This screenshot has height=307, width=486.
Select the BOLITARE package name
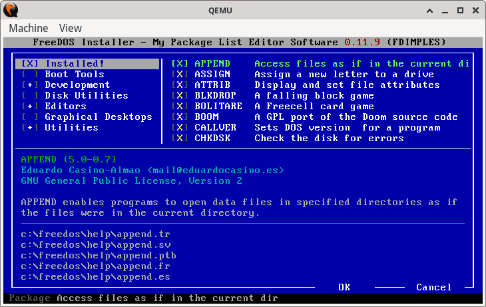(218, 106)
